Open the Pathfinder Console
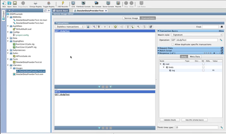 [83, 4]
